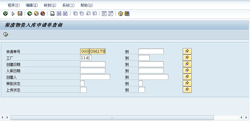Screen dimensions: 250x121
Task: Open the 转到(G) menu
Action: coord(50,5)
